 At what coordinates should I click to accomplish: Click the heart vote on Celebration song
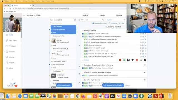(x=144, y=65)
